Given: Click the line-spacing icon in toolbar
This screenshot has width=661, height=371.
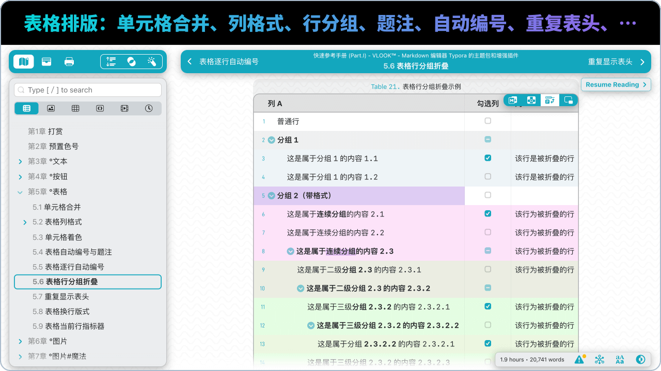Looking at the screenshot, I should point(111,62).
